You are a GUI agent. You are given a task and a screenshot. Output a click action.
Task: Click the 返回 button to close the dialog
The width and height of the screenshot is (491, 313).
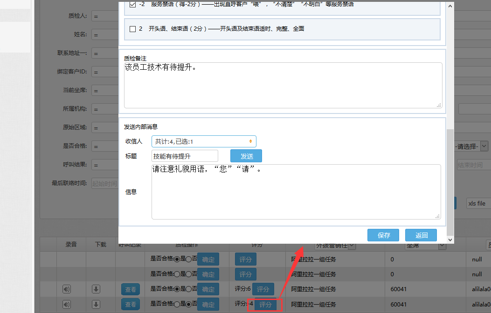click(x=421, y=235)
